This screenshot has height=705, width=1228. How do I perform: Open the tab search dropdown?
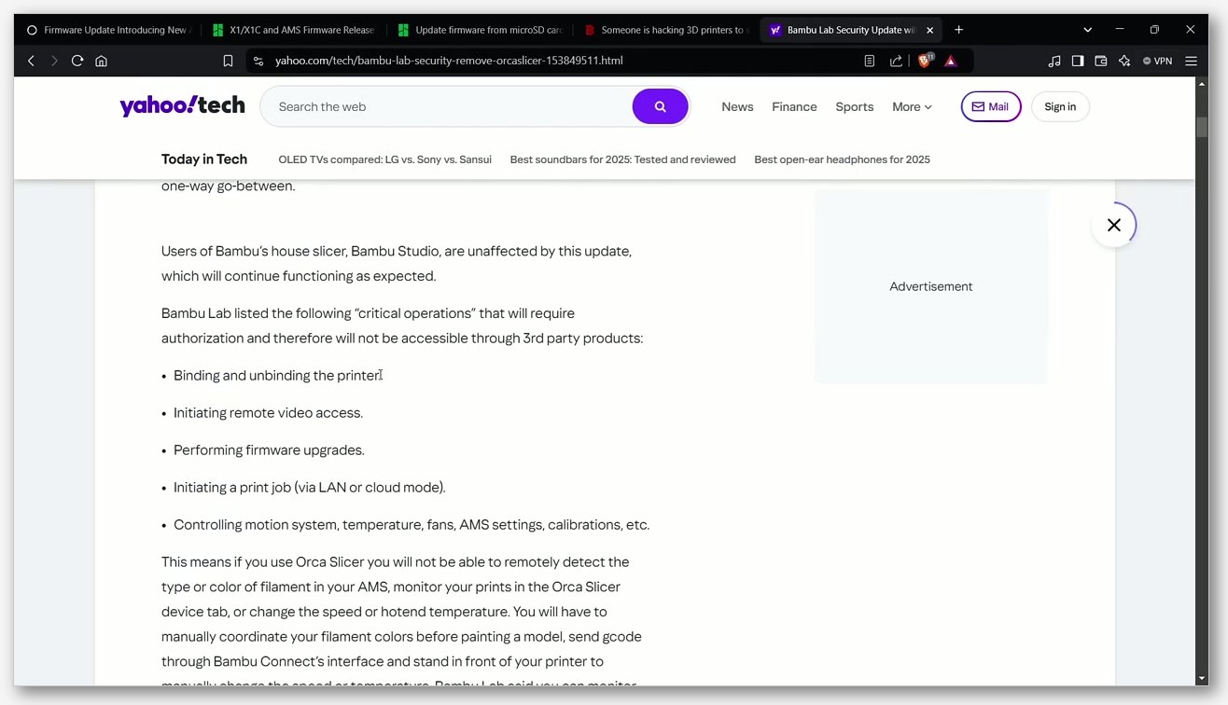tap(1087, 30)
